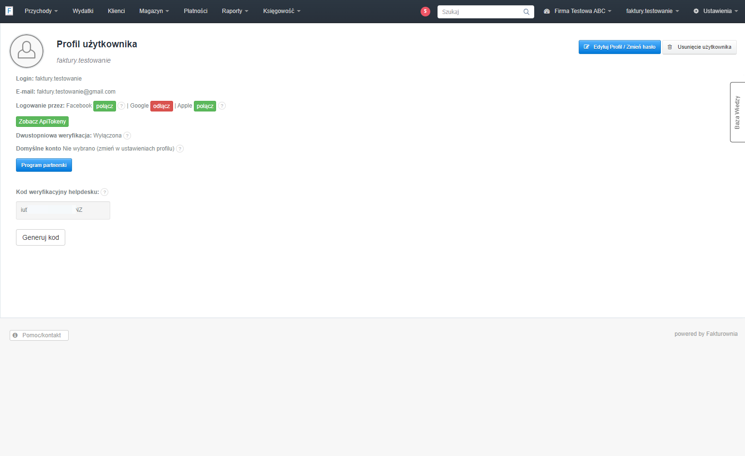Expand the Magazyn dropdown menu
This screenshot has height=456, width=745.
pyautogui.click(x=154, y=11)
